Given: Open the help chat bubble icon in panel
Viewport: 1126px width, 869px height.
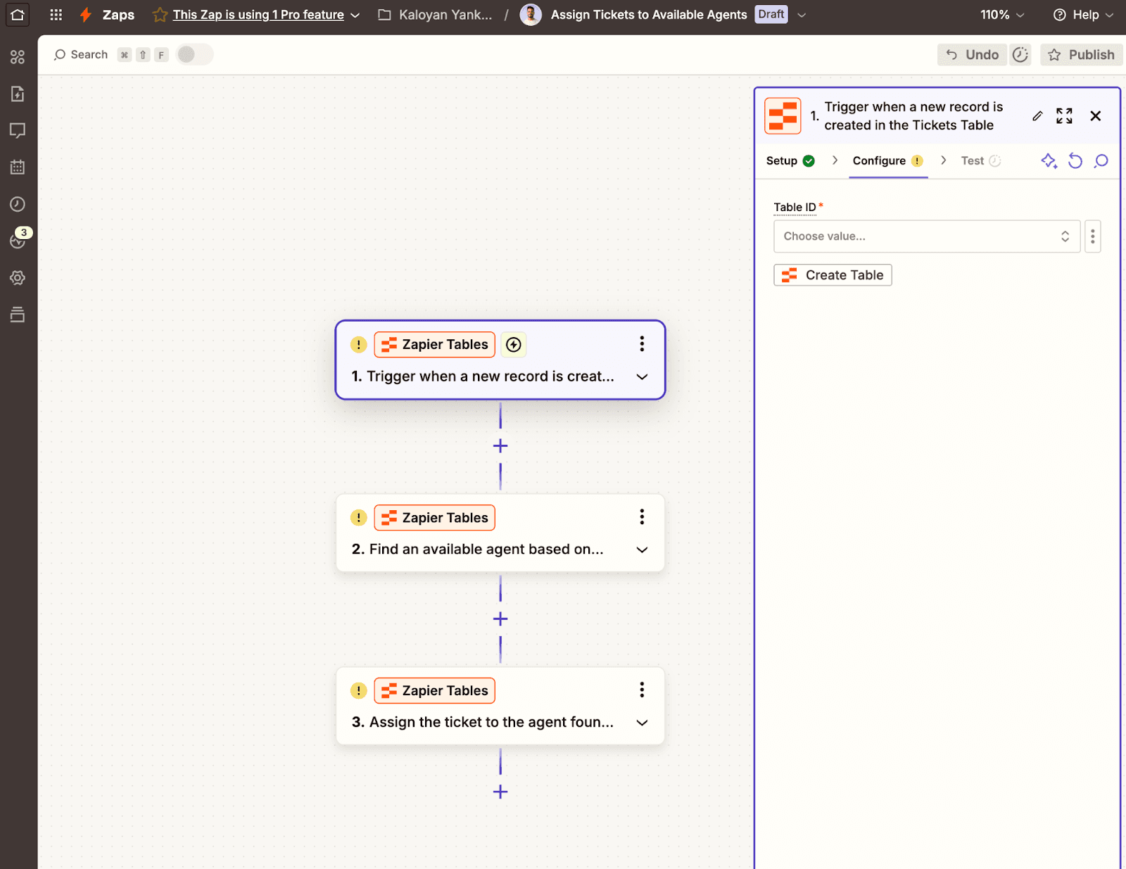Looking at the screenshot, I should (x=1101, y=160).
